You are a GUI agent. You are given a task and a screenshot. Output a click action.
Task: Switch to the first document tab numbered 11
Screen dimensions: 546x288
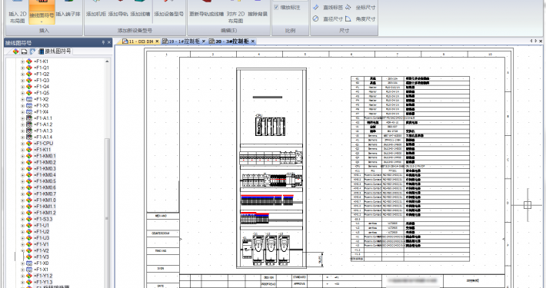tap(138, 41)
